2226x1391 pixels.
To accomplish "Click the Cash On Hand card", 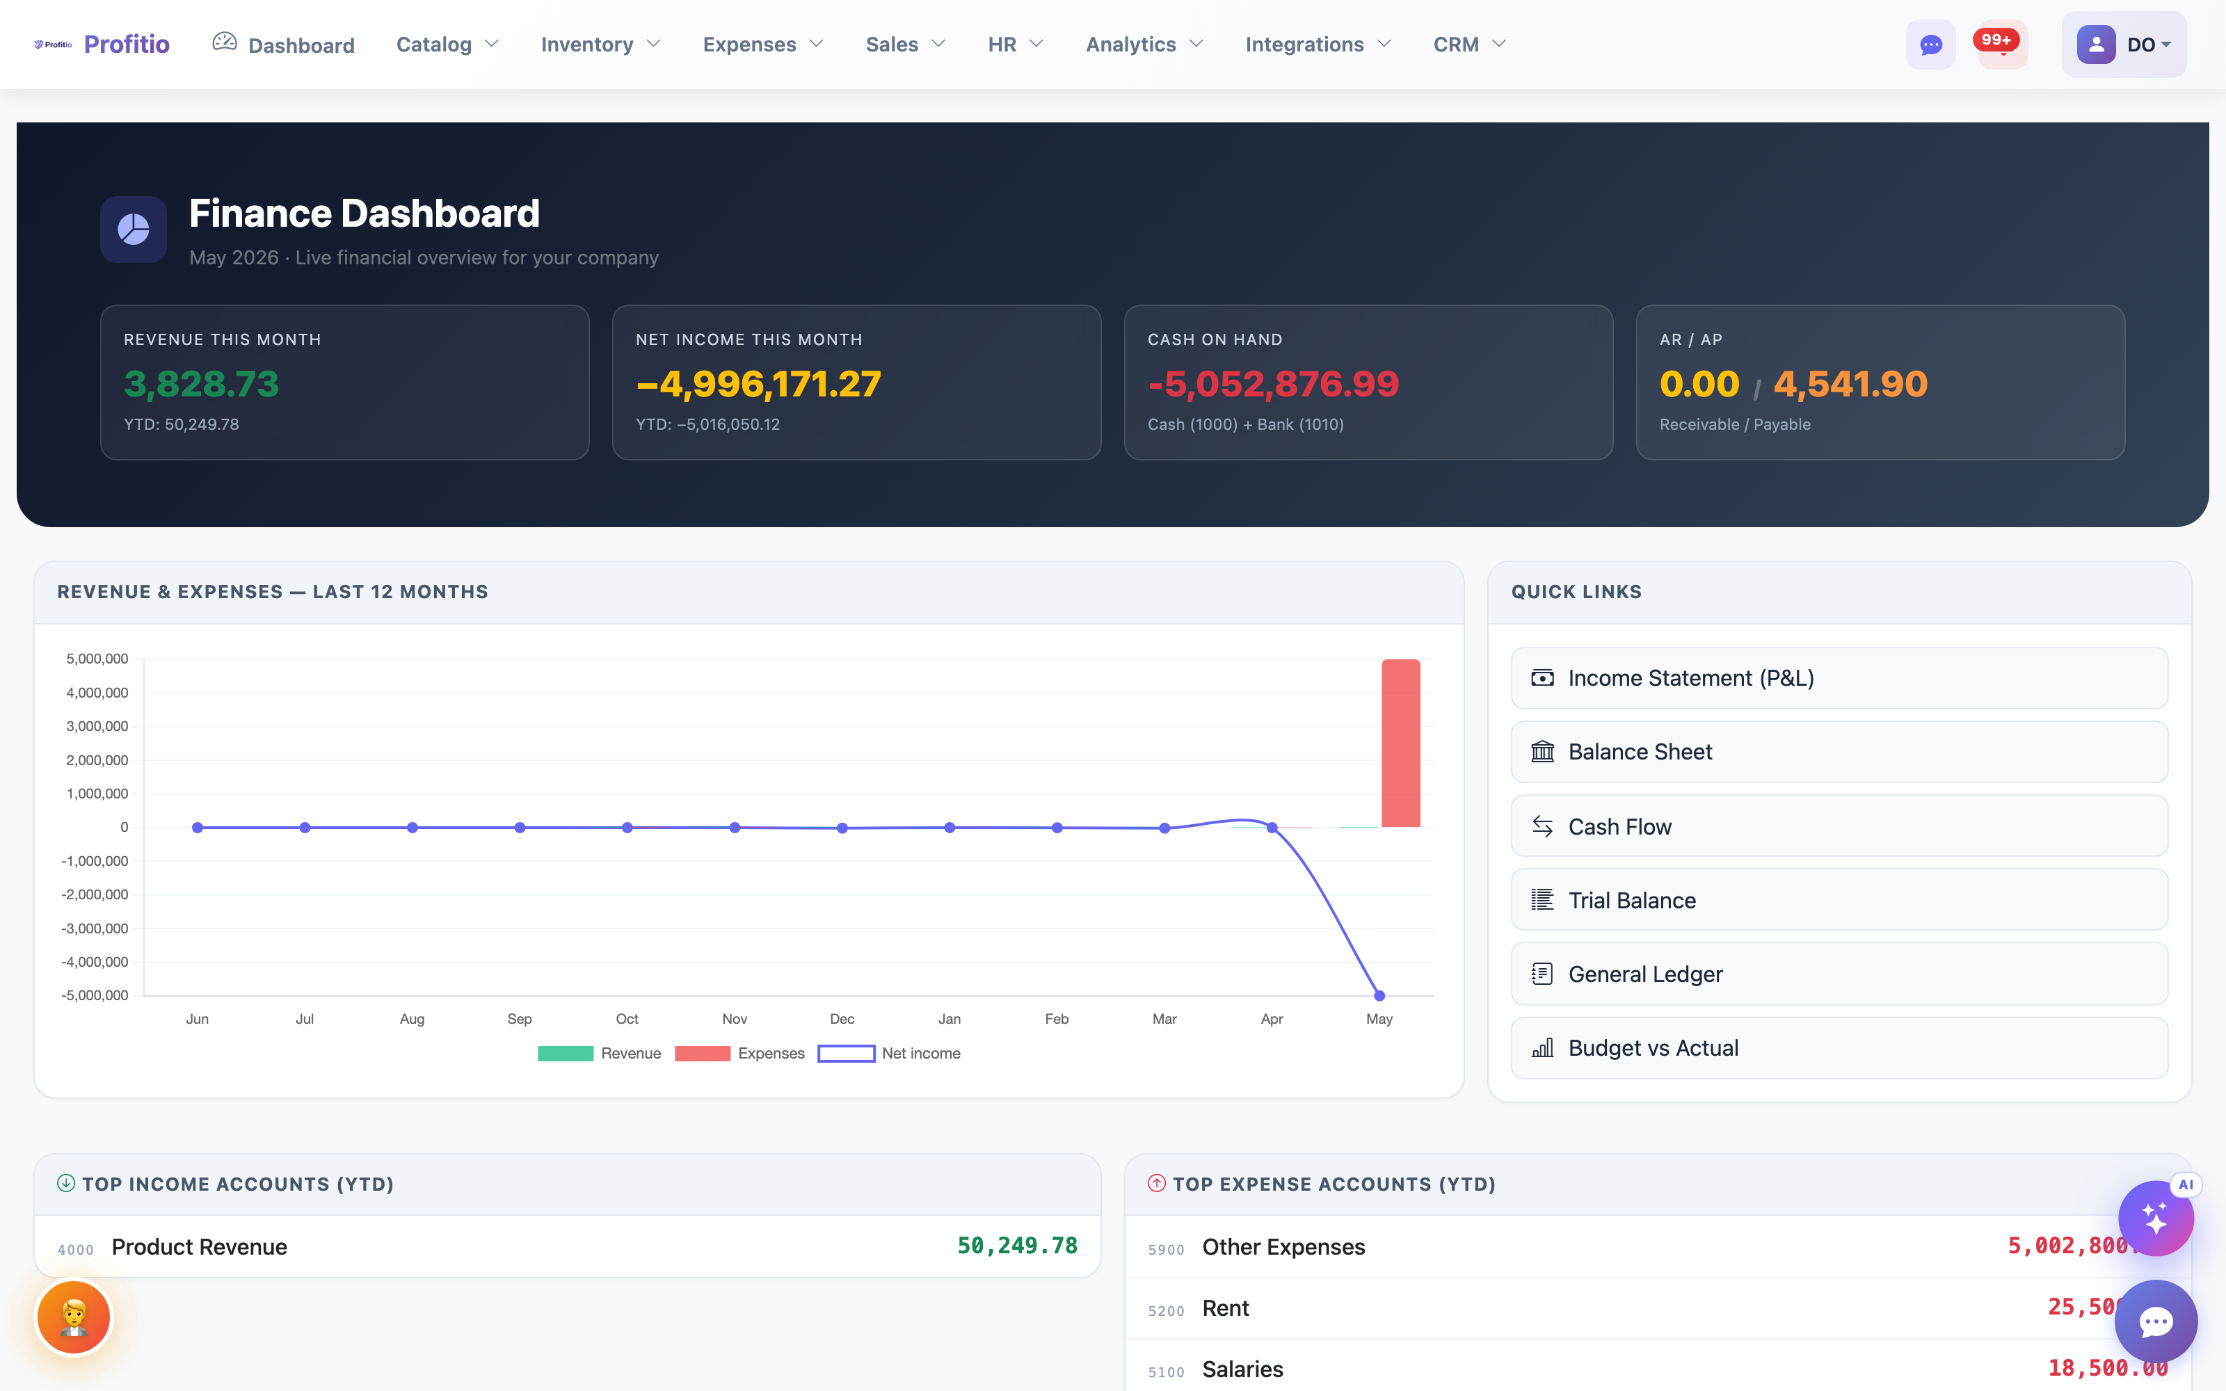I will 1369,382.
